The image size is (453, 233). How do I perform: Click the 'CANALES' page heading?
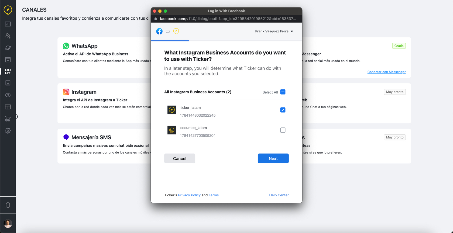[34, 10]
